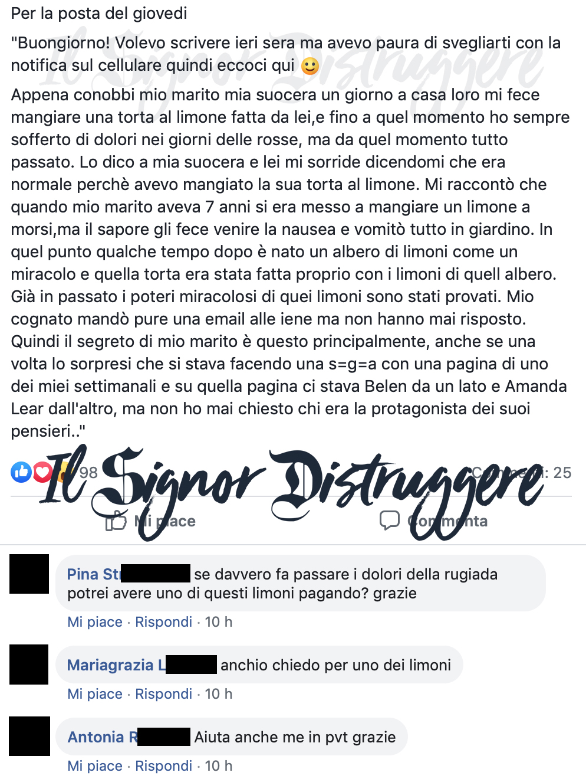
Task: Show the 25 comments count link
Action: pos(522,472)
